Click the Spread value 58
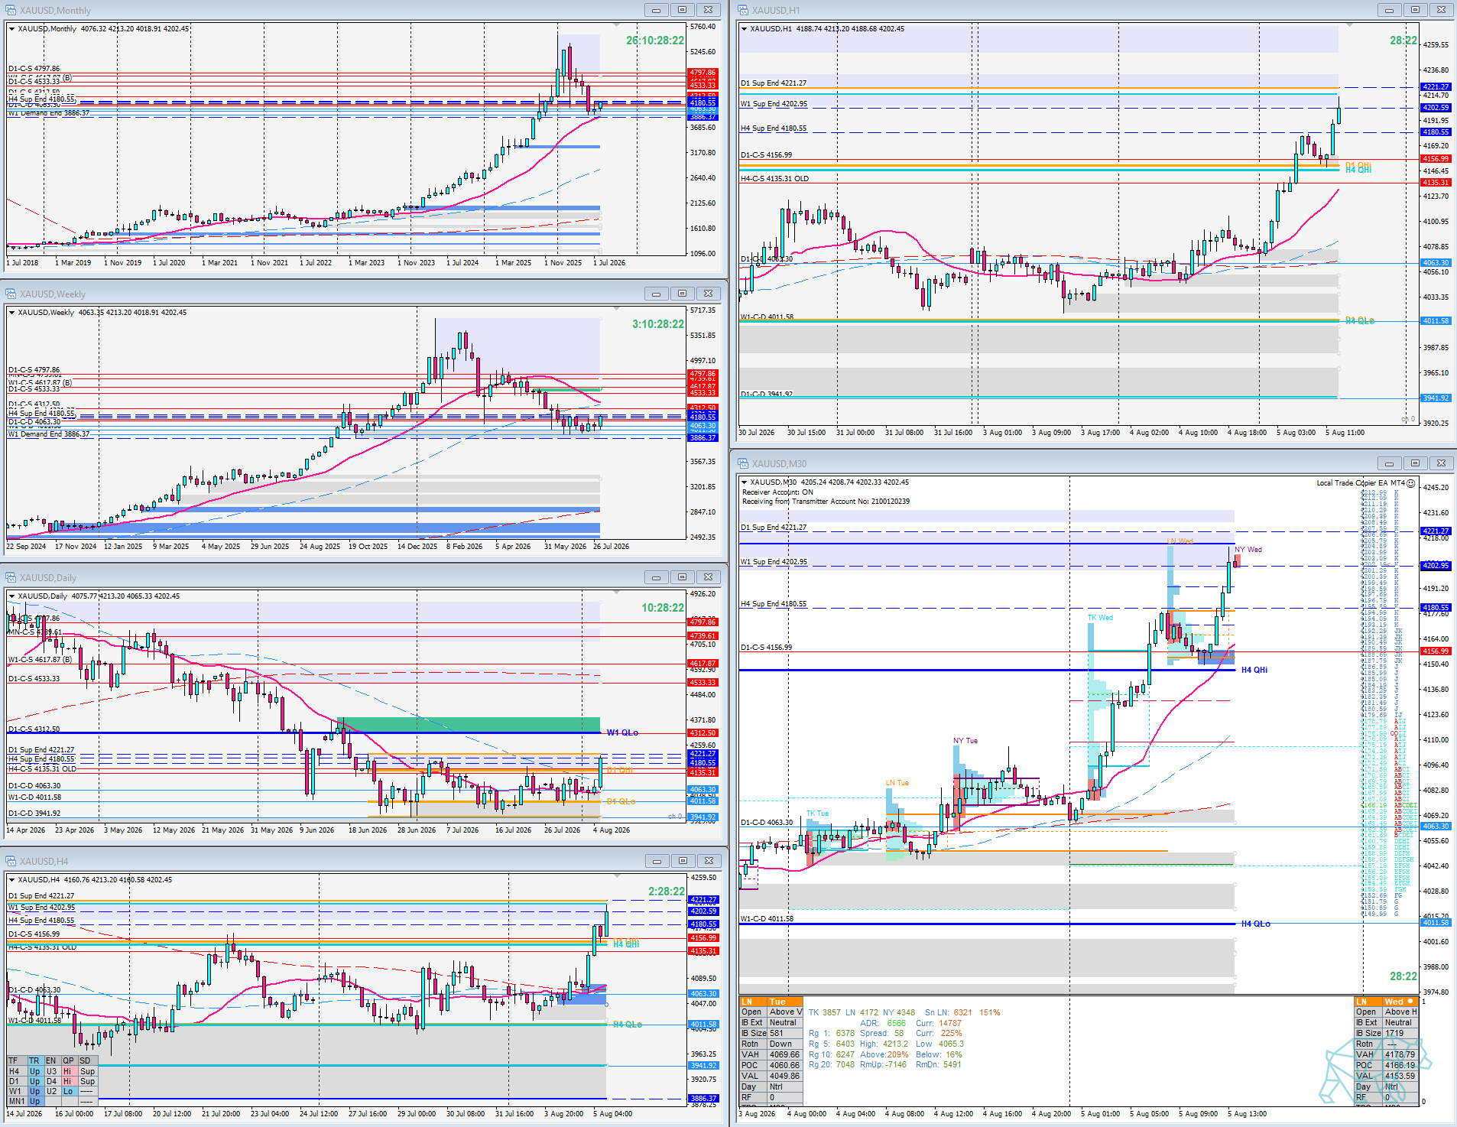This screenshot has height=1127, width=1457. point(899,1033)
